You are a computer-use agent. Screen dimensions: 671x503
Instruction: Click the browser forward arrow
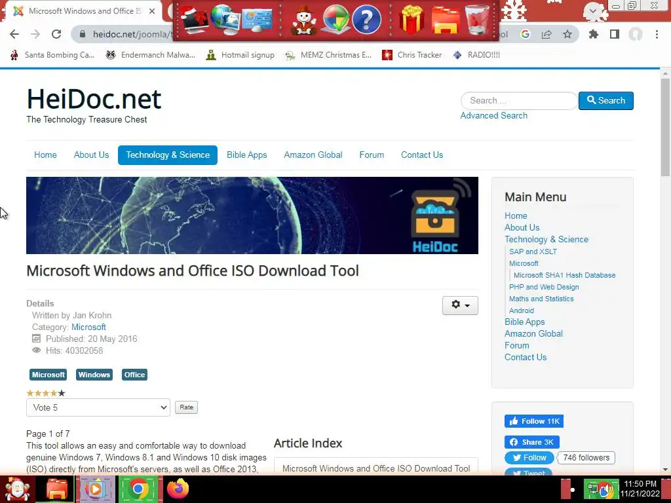click(x=35, y=34)
